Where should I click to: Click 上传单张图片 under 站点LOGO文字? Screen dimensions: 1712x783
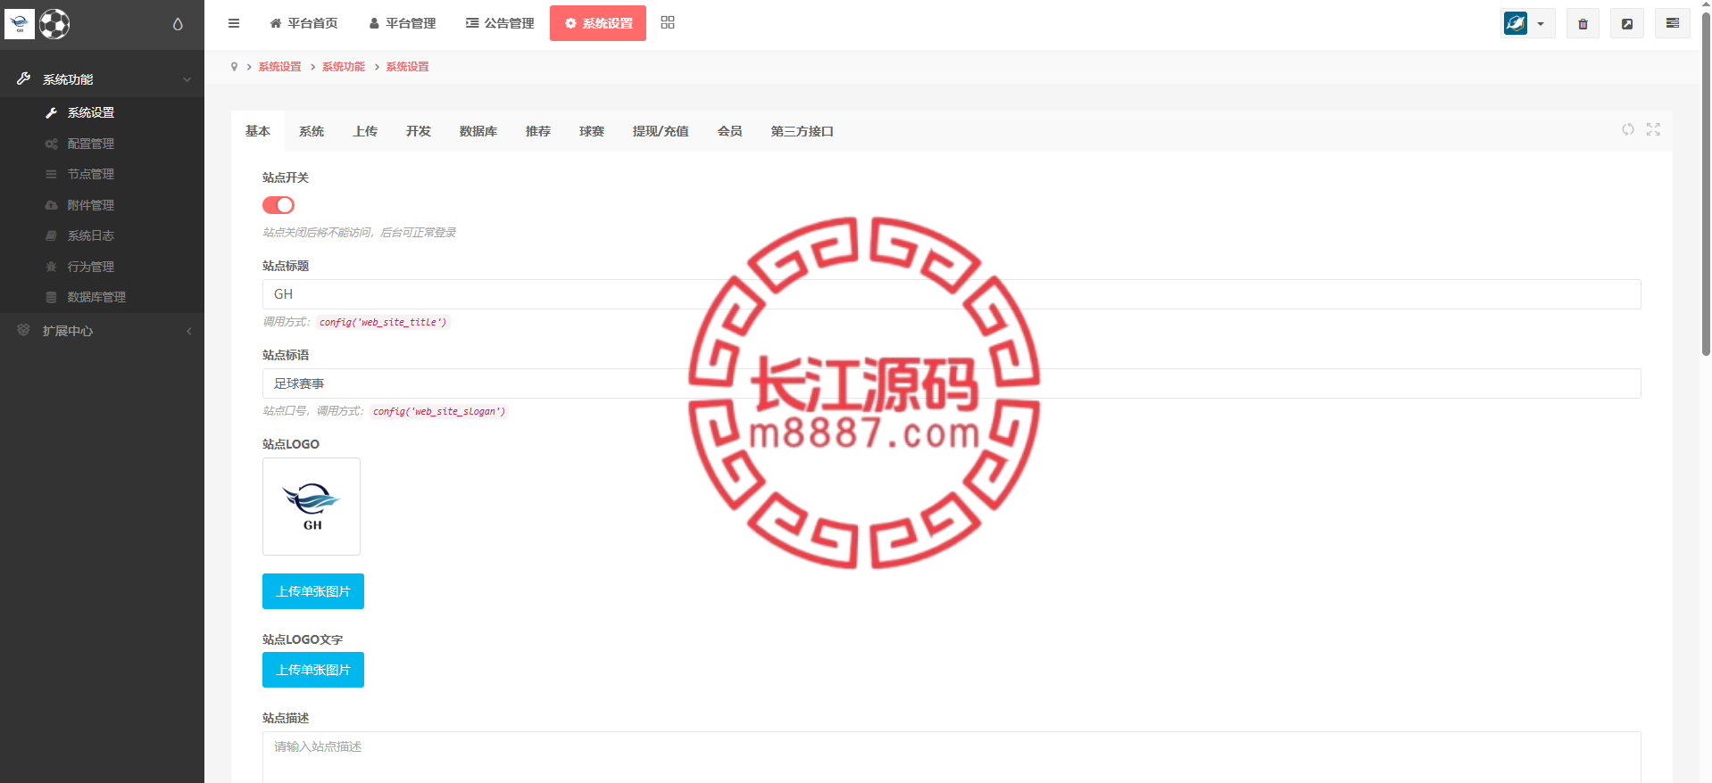point(313,670)
